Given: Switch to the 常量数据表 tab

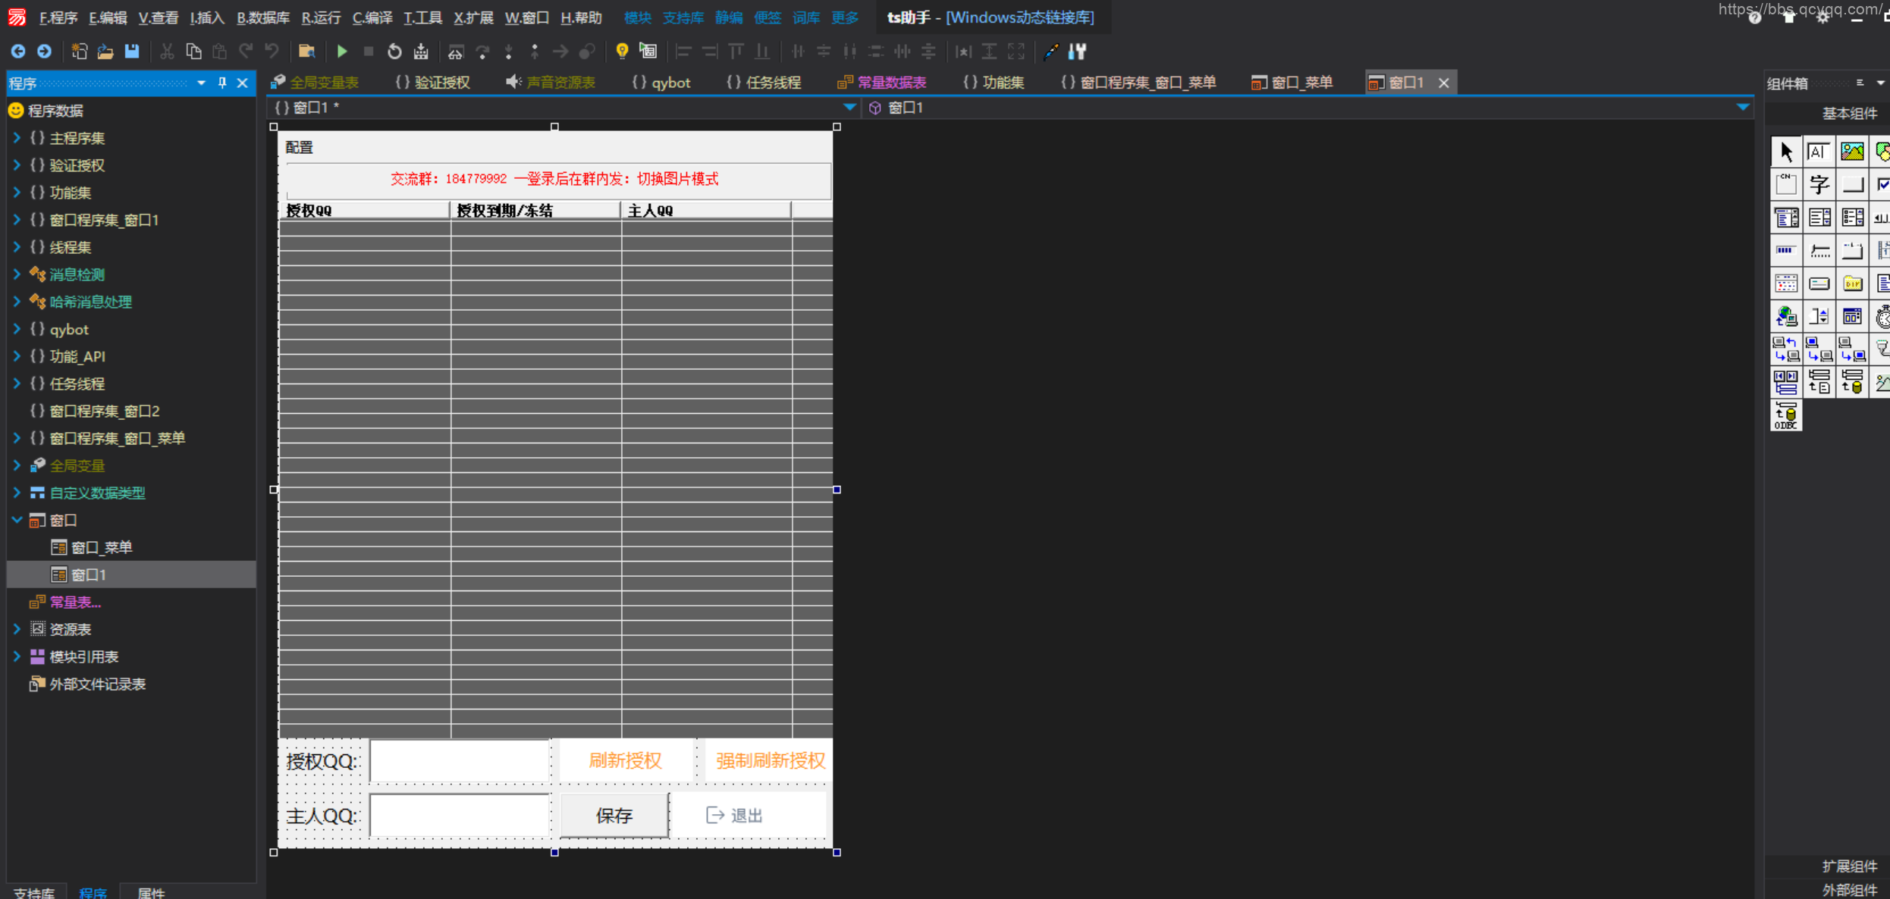Looking at the screenshot, I should [882, 83].
